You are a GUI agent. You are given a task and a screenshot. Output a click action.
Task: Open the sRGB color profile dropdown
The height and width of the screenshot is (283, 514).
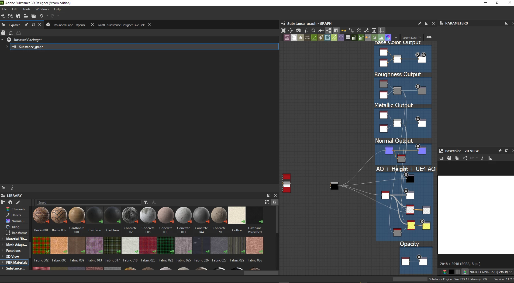(491, 272)
